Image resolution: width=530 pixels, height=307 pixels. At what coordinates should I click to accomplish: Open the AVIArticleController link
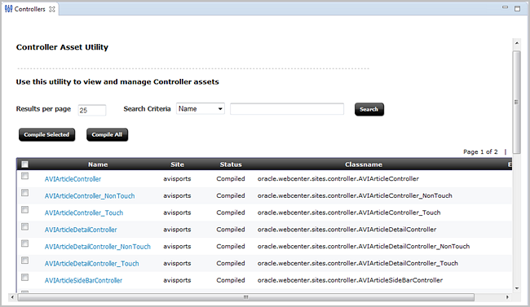coord(73,179)
